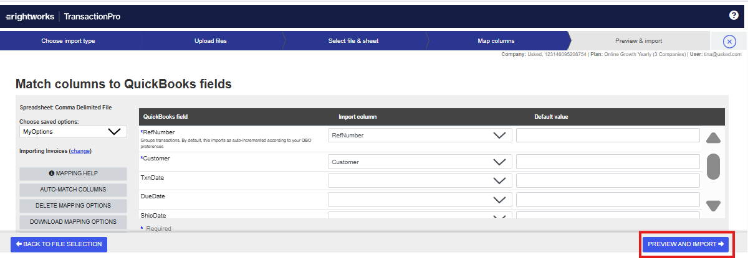This screenshot has height=258, width=748.
Task: Click the RefNumber field label
Action: (x=158, y=132)
